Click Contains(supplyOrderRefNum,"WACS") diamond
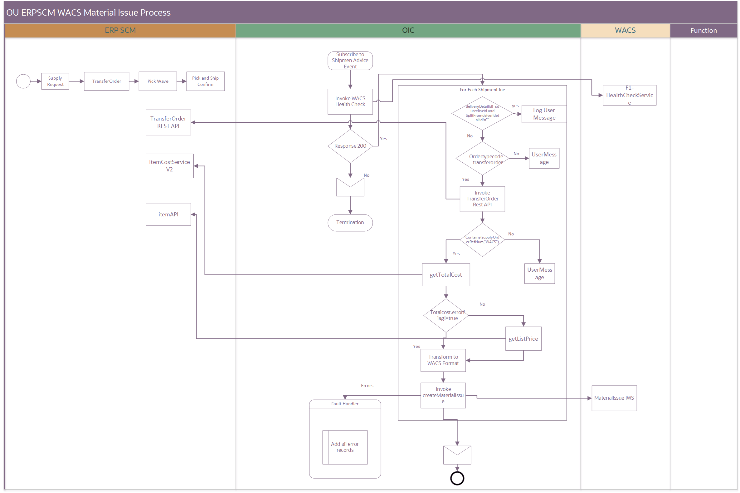740x493 pixels. click(482, 240)
